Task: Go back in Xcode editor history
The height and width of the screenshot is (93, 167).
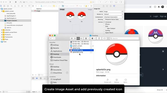Action: (36, 6)
